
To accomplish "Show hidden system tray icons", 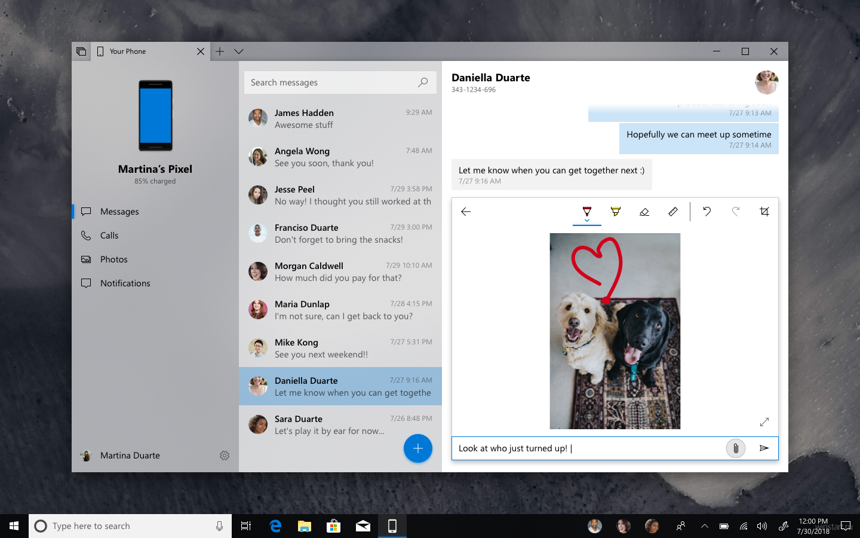I will pos(705,526).
